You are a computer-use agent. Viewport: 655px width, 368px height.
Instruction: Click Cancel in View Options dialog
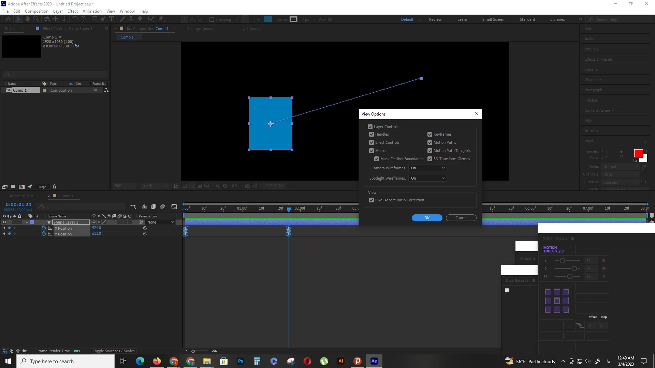[x=461, y=218]
